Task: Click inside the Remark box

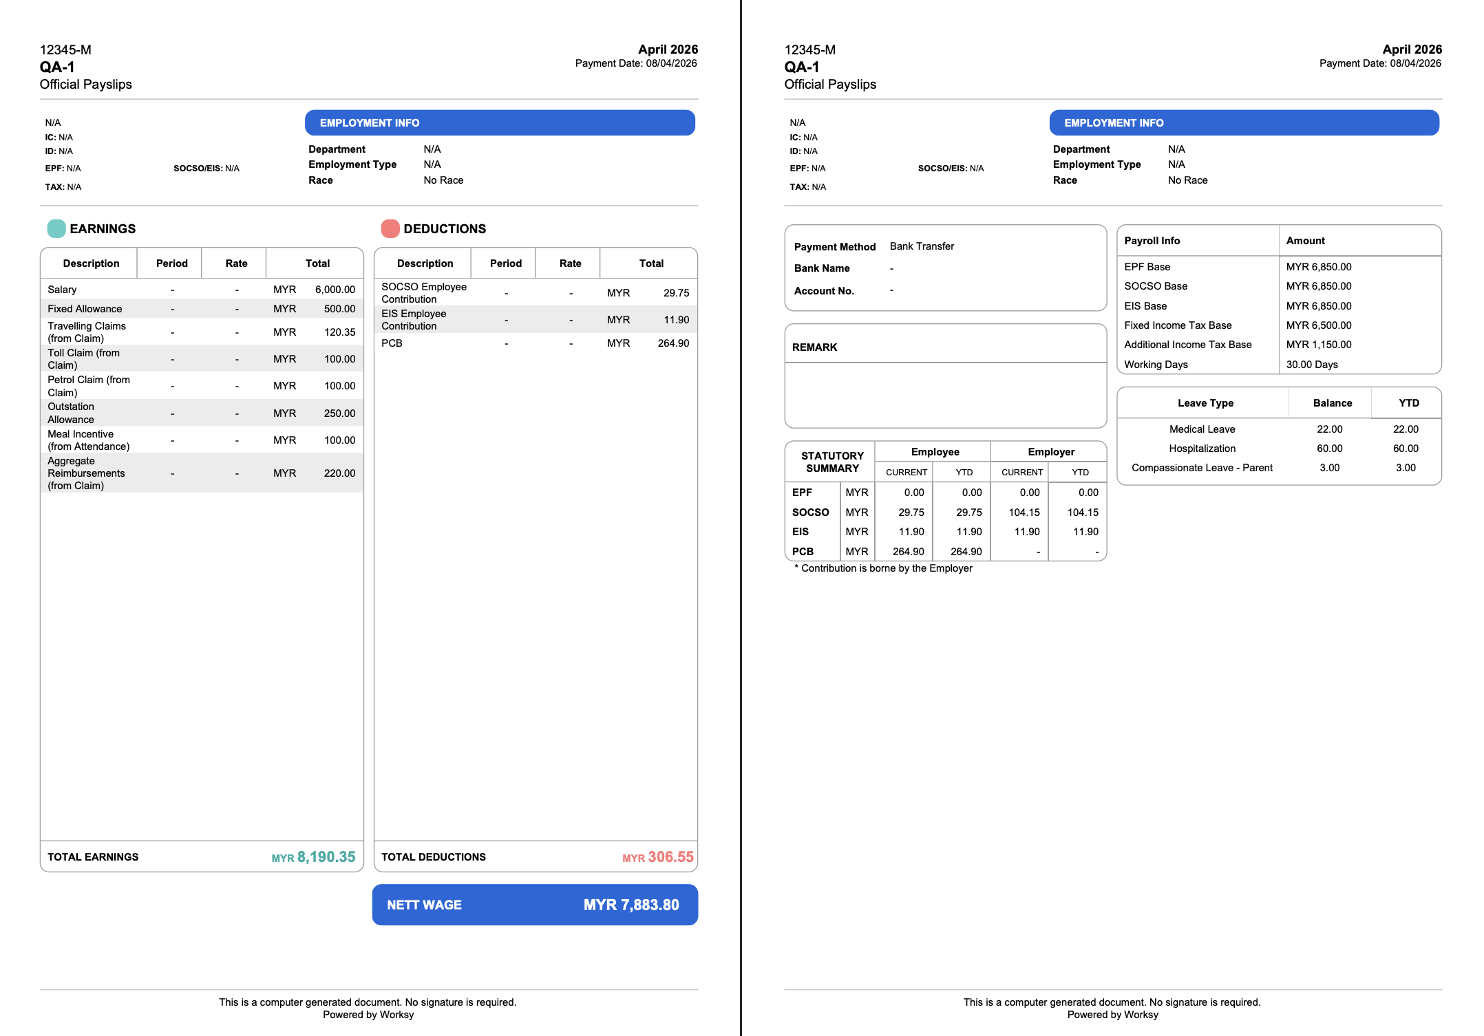Action: coord(945,395)
